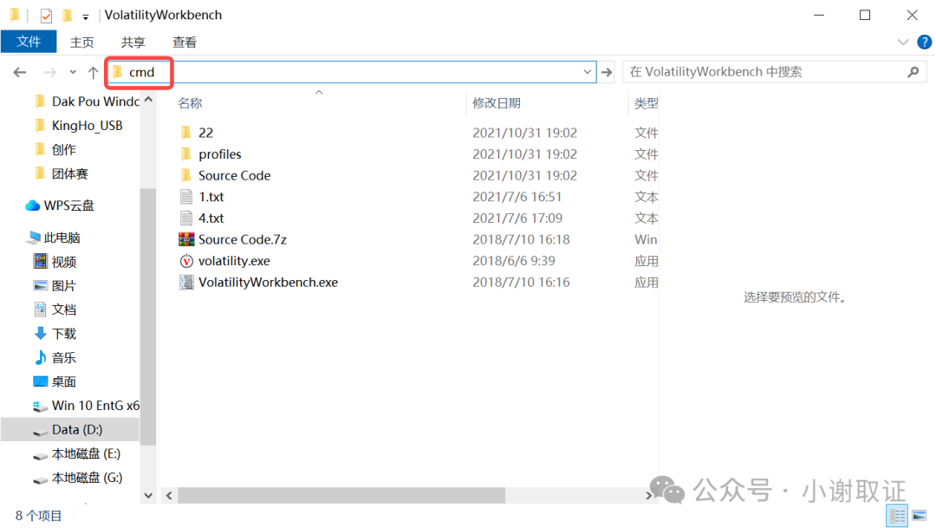This screenshot has height=528, width=936.
Task: Open 本地磁盘 (E:) drive
Action: [86, 453]
